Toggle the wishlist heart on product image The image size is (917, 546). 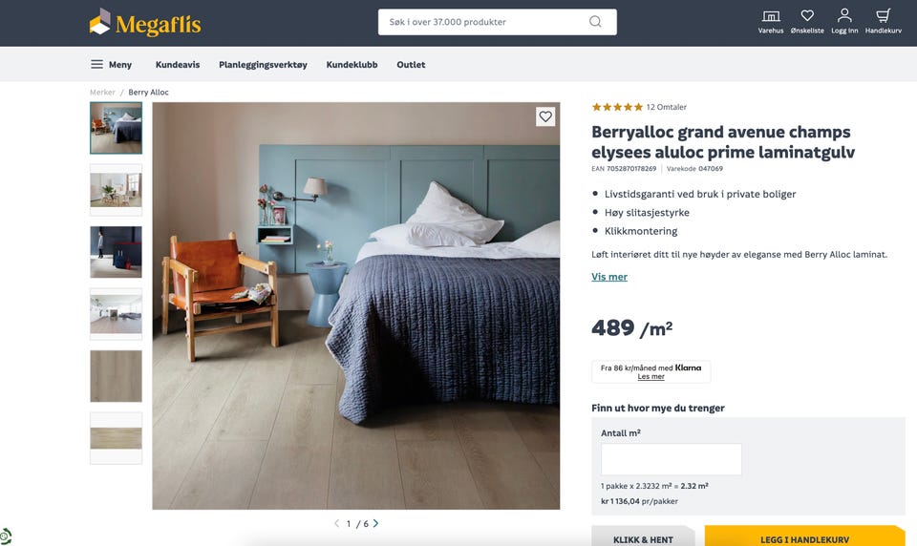[545, 116]
